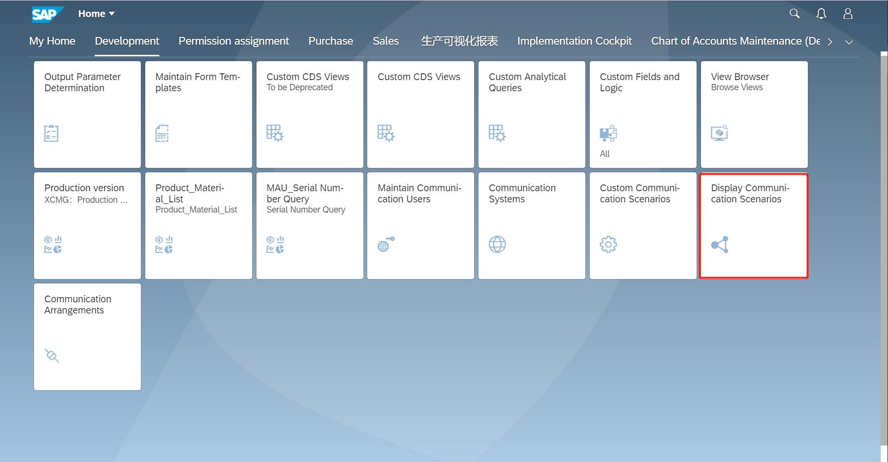The height and width of the screenshot is (462, 888).
Task: Click the plug icon on Communication Arrangements
Action: [52, 355]
